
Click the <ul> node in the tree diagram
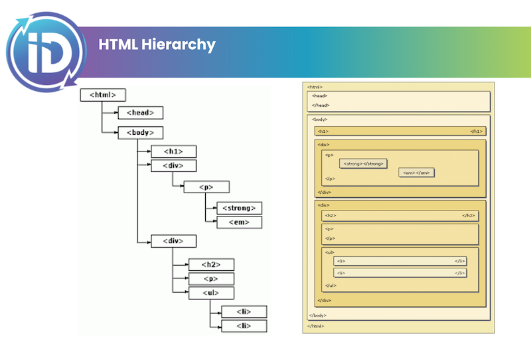[211, 293]
